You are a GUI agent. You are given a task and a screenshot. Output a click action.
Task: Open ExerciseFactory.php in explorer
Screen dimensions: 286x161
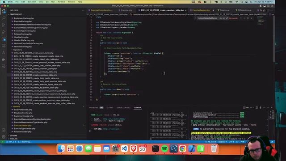pos(23,21)
